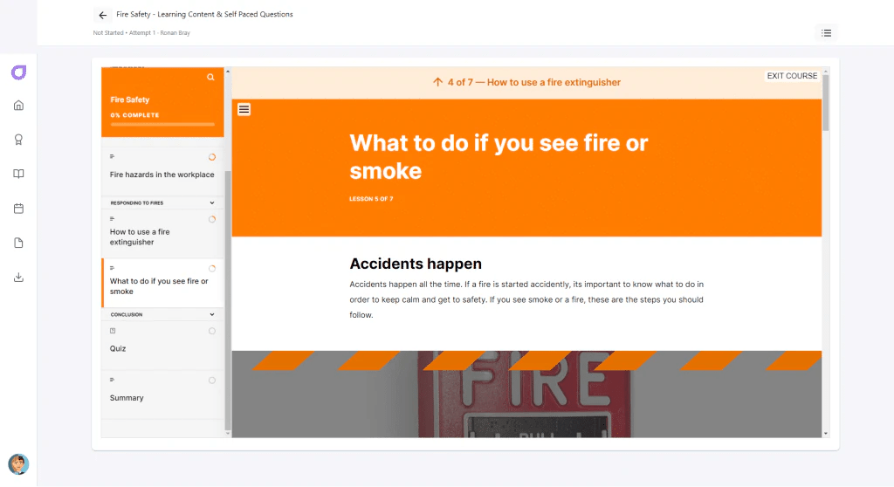Viewport: 894px width, 487px height.
Task: Open the Summary lesson
Action: pyautogui.click(x=162, y=394)
